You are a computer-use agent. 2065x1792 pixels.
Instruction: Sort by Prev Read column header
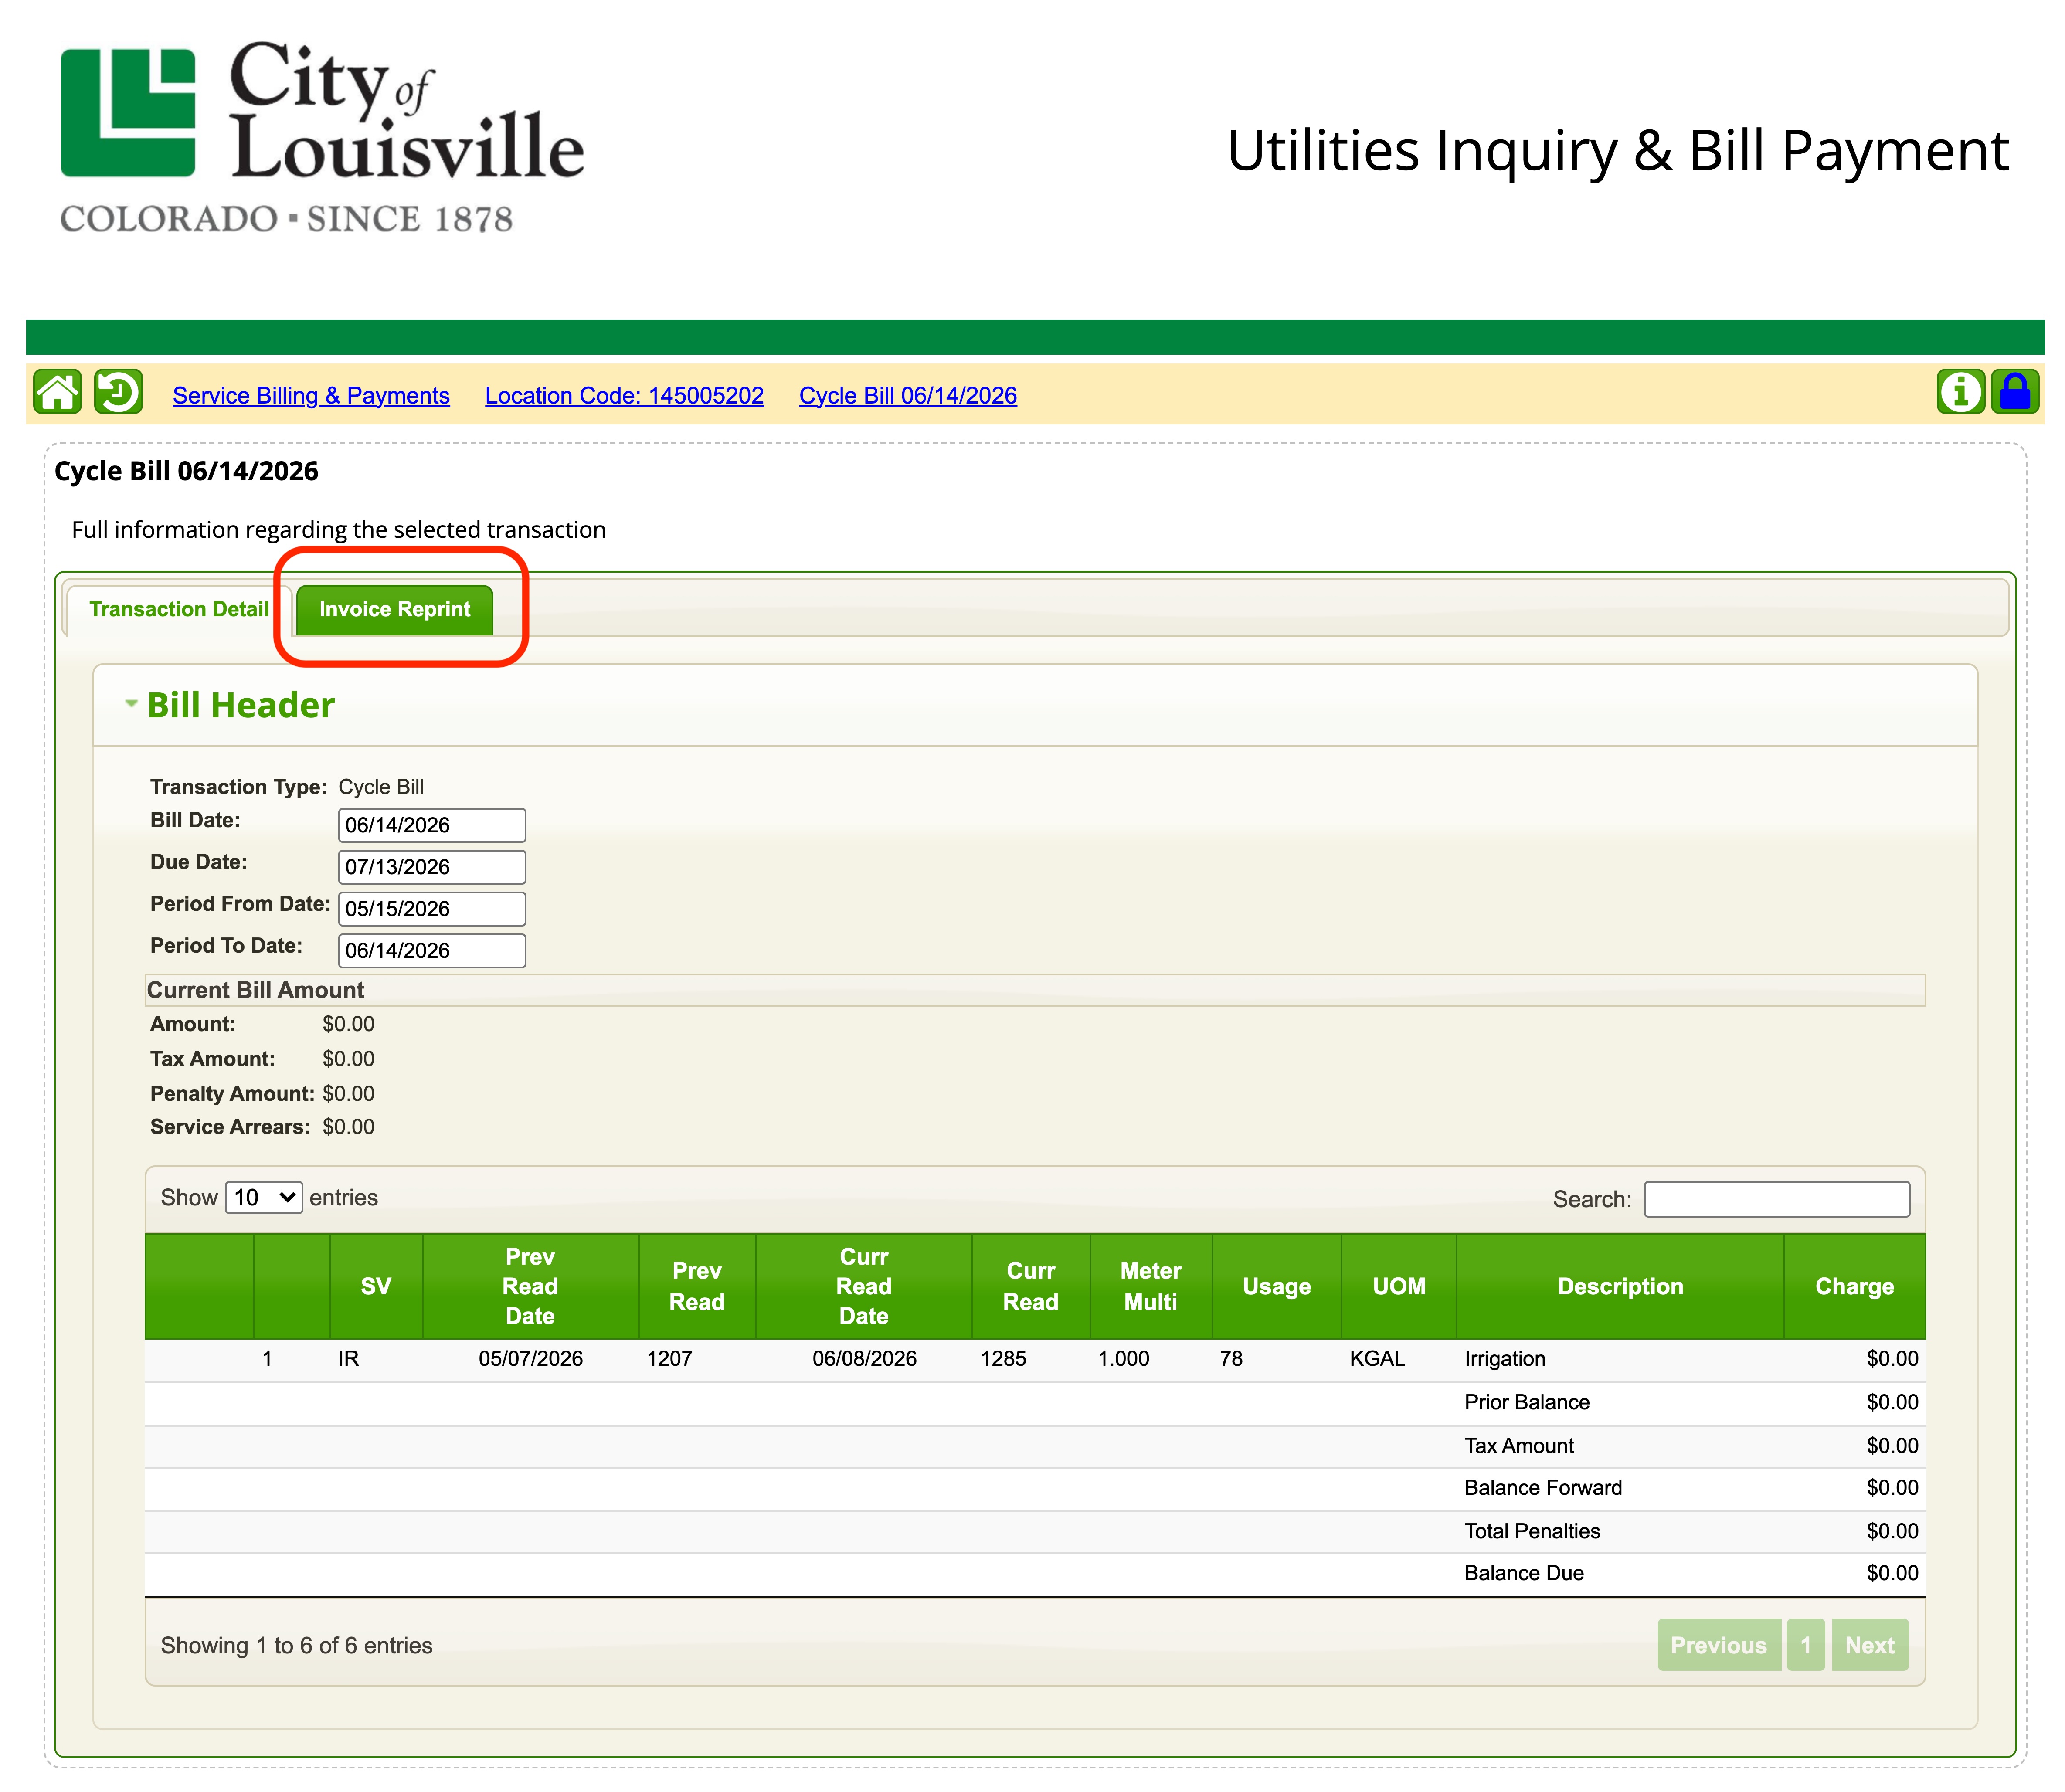(696, 1286)
